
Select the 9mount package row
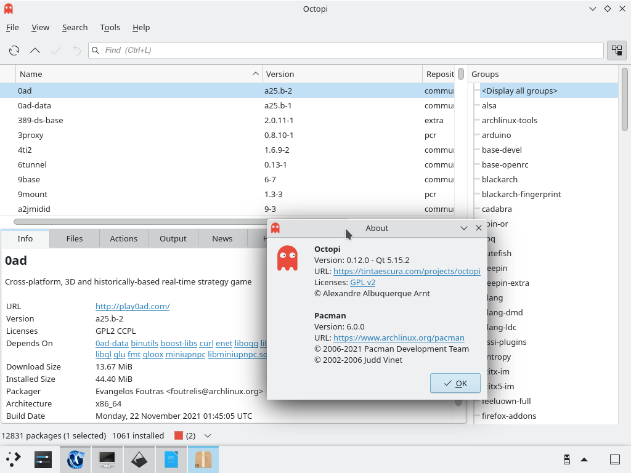tap(227, 194)
